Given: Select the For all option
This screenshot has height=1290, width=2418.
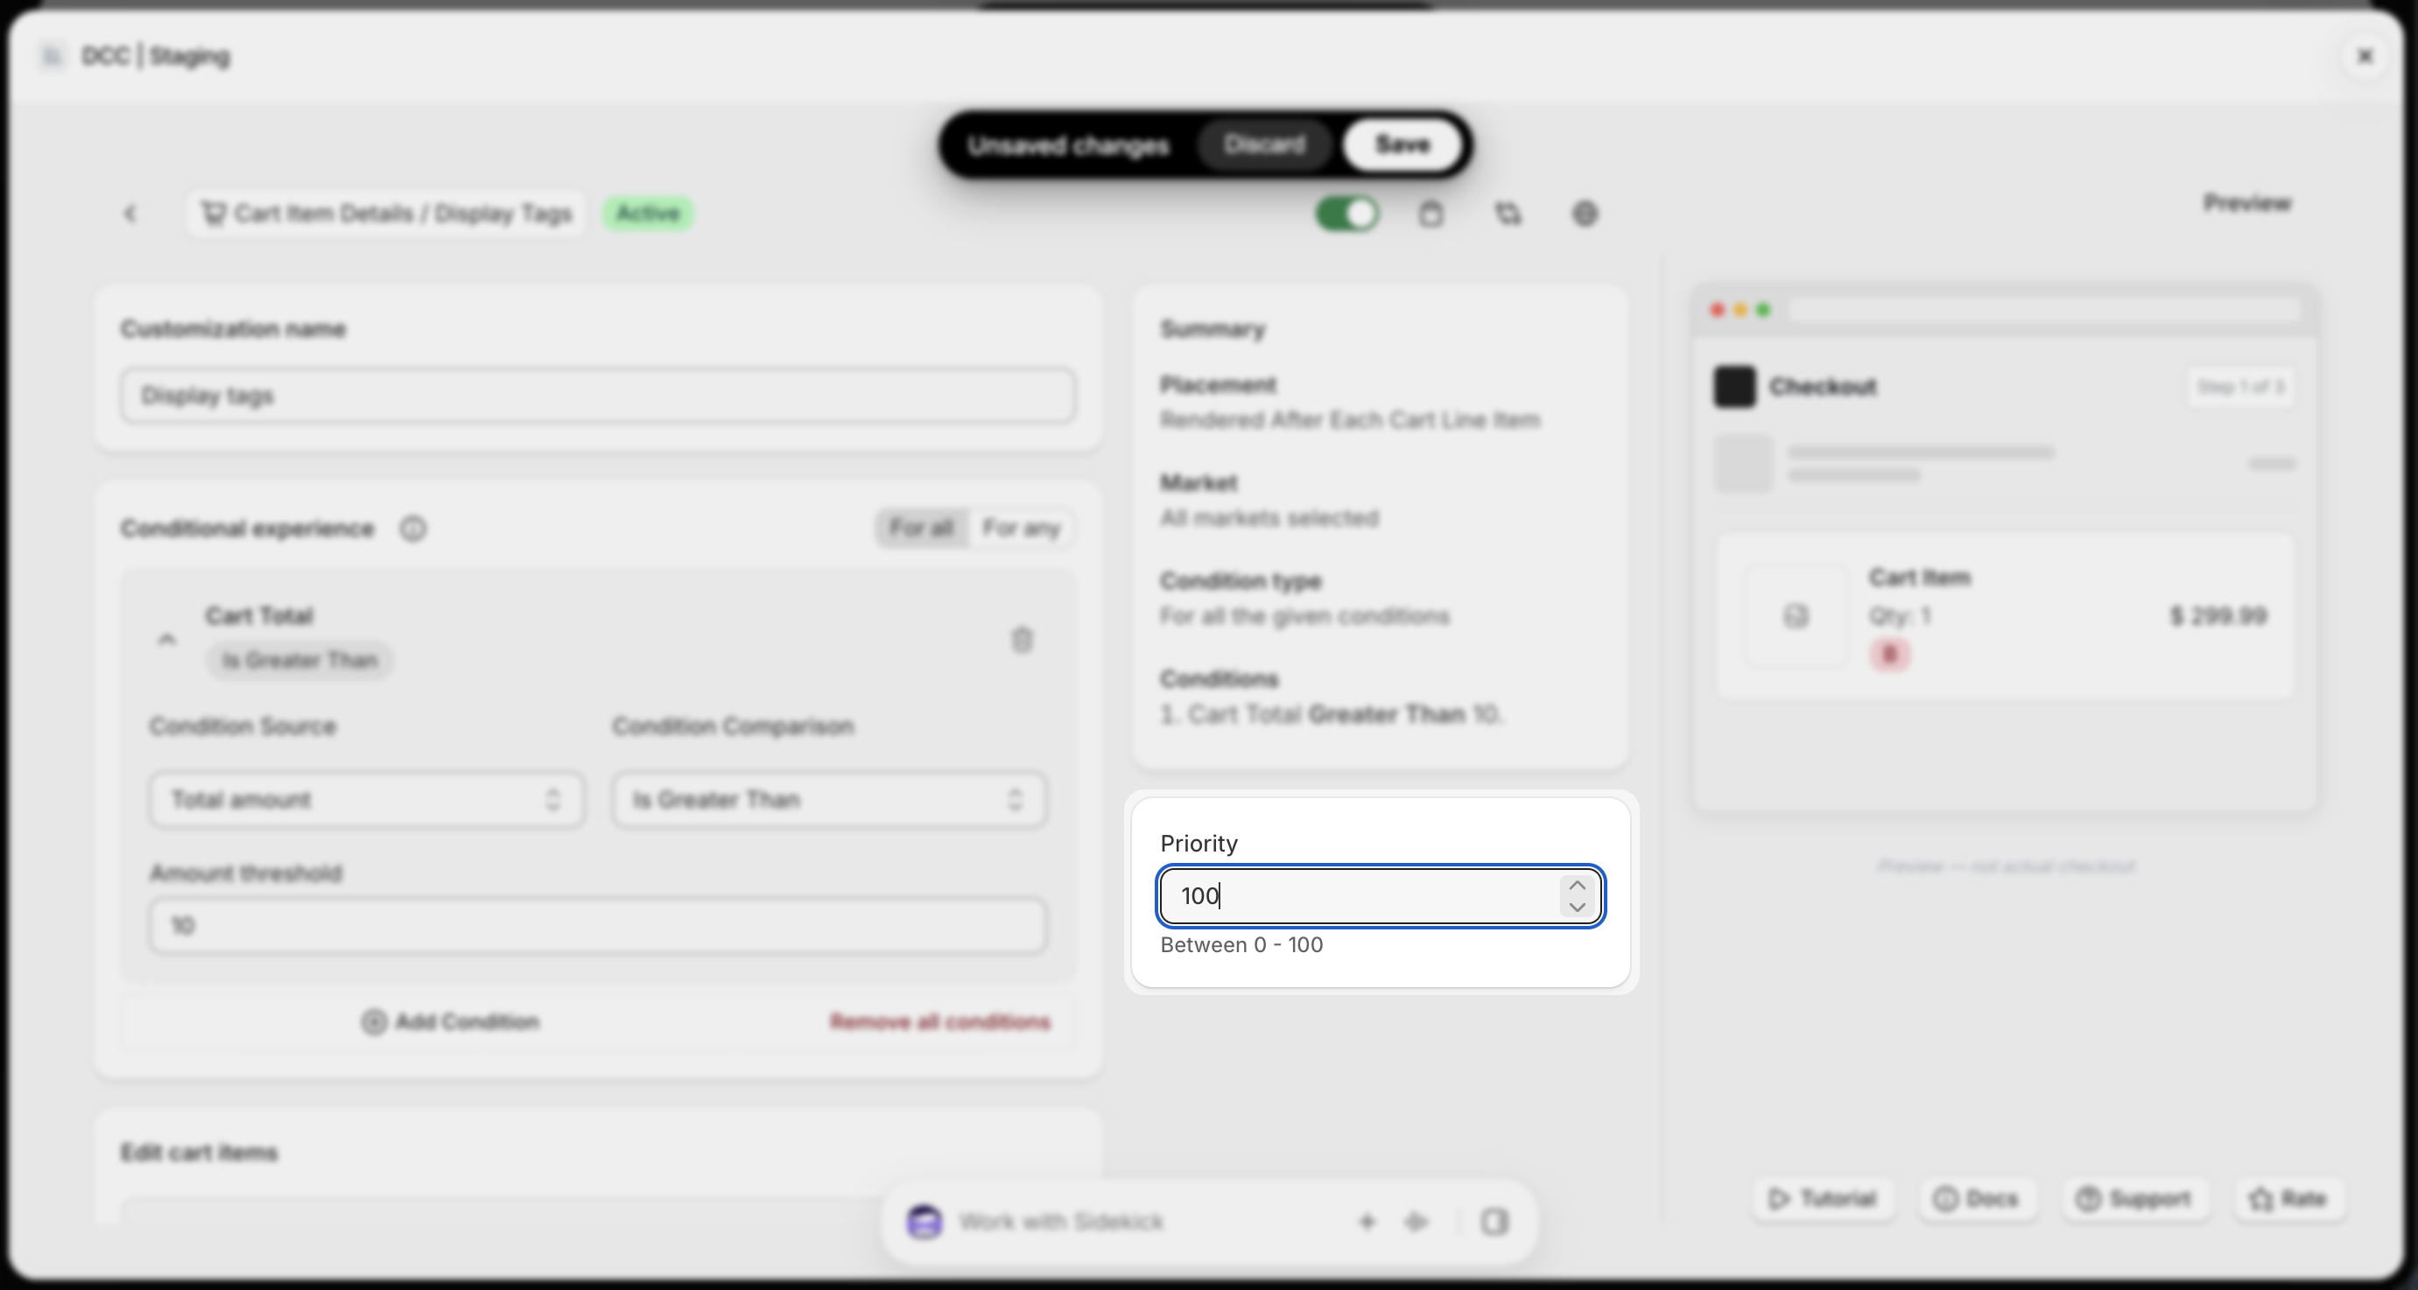Looking at the screenshot, I should pyautogui.click(x=921, y=529).
